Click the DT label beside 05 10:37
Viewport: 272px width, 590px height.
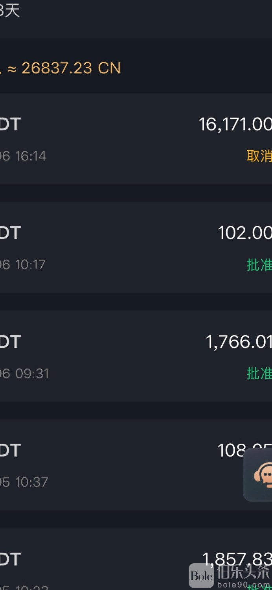(10, 450)
